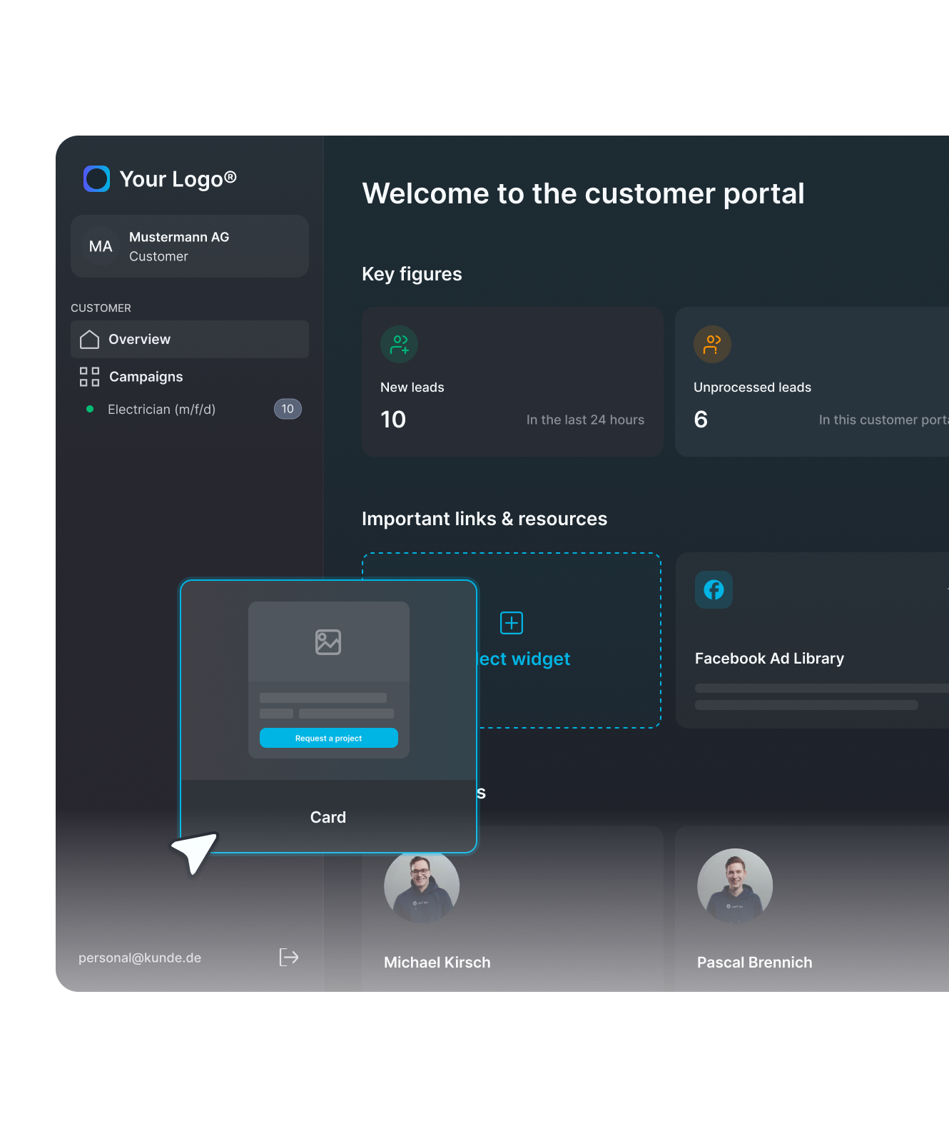Click the Michael Kirsch name

(437, 962)
